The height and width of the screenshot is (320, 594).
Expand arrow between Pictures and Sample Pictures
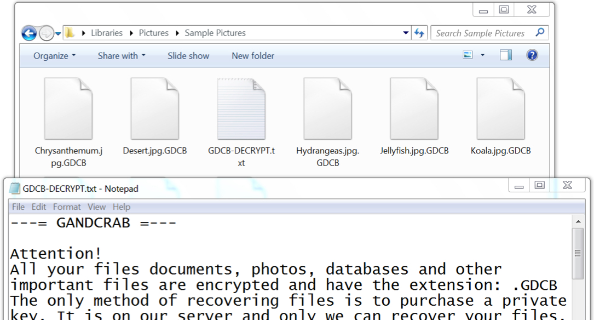(177, 33)
